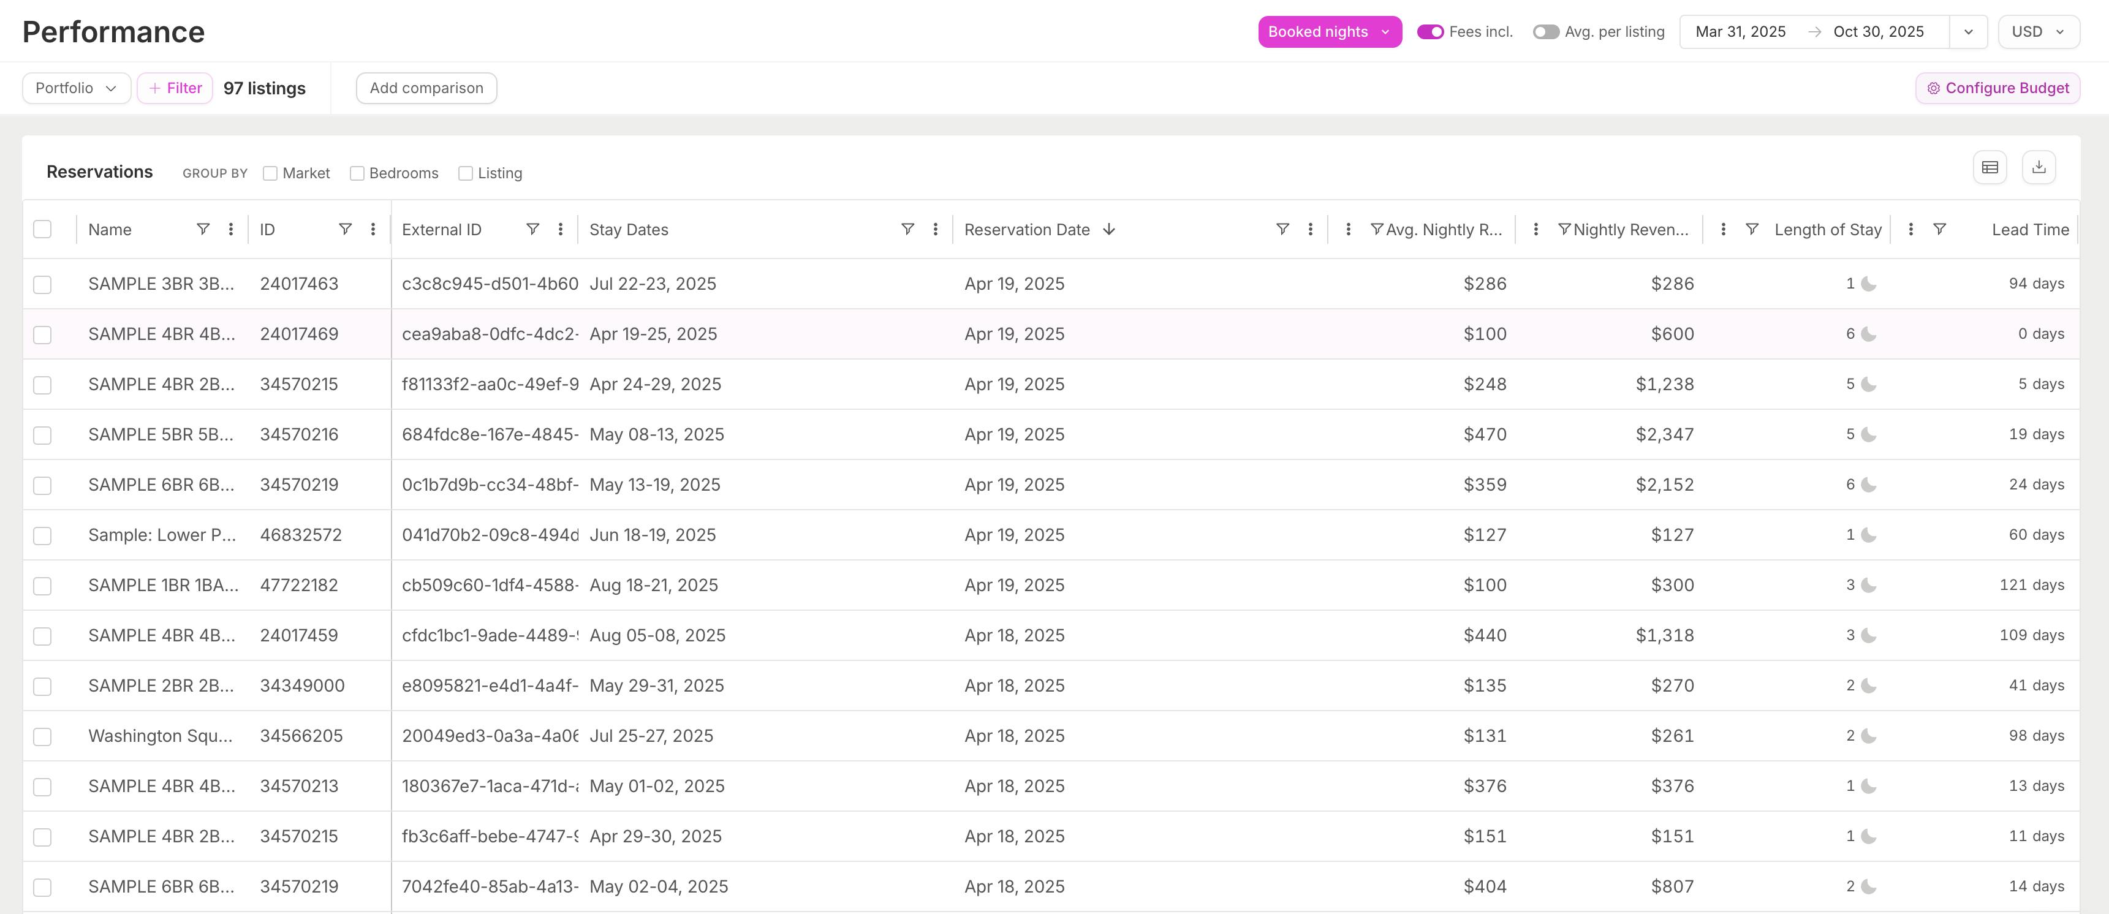Click the Mar 31, 2025 start date field

point(1740,32)
